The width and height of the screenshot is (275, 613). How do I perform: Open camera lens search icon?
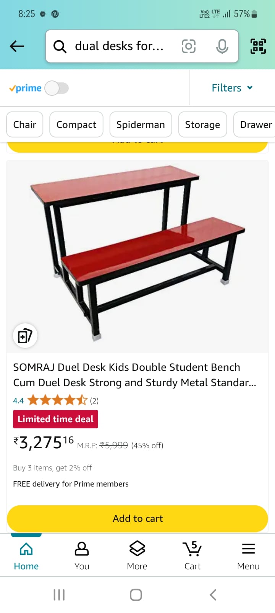click(x=188, y=46)
